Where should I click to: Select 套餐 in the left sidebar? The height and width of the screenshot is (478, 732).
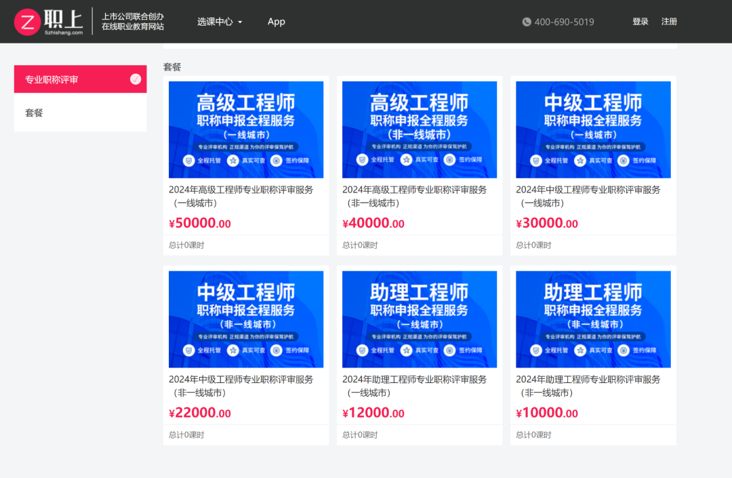point(35,113)
